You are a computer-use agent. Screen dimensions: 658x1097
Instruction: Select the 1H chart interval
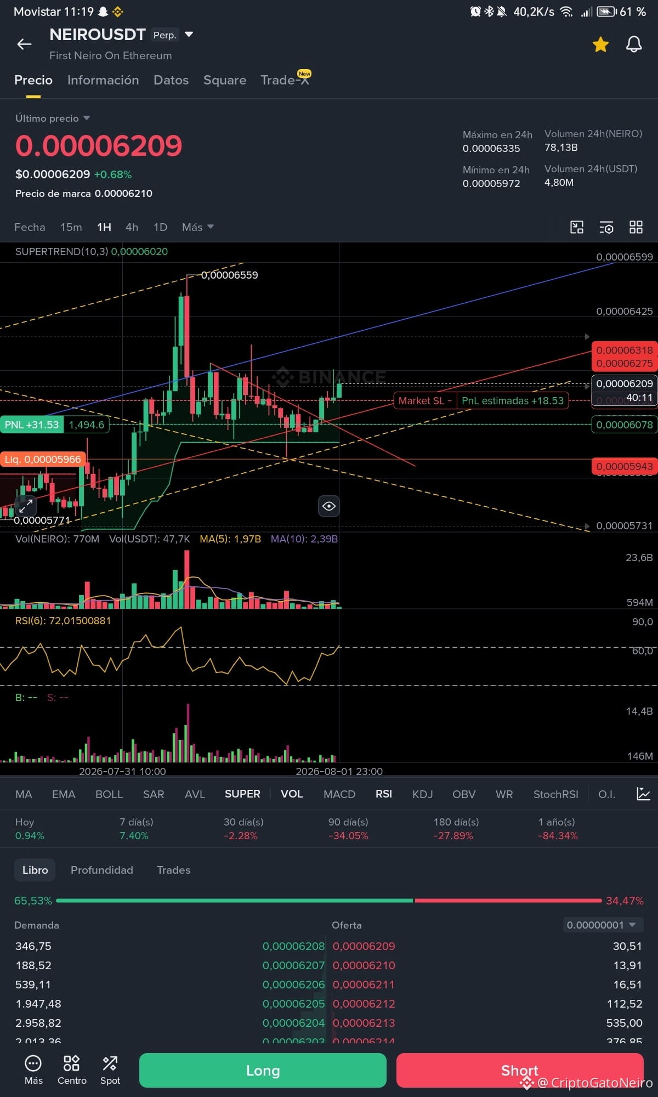104,227
